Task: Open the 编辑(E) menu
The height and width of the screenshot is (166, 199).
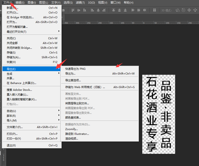Action: 20,3
